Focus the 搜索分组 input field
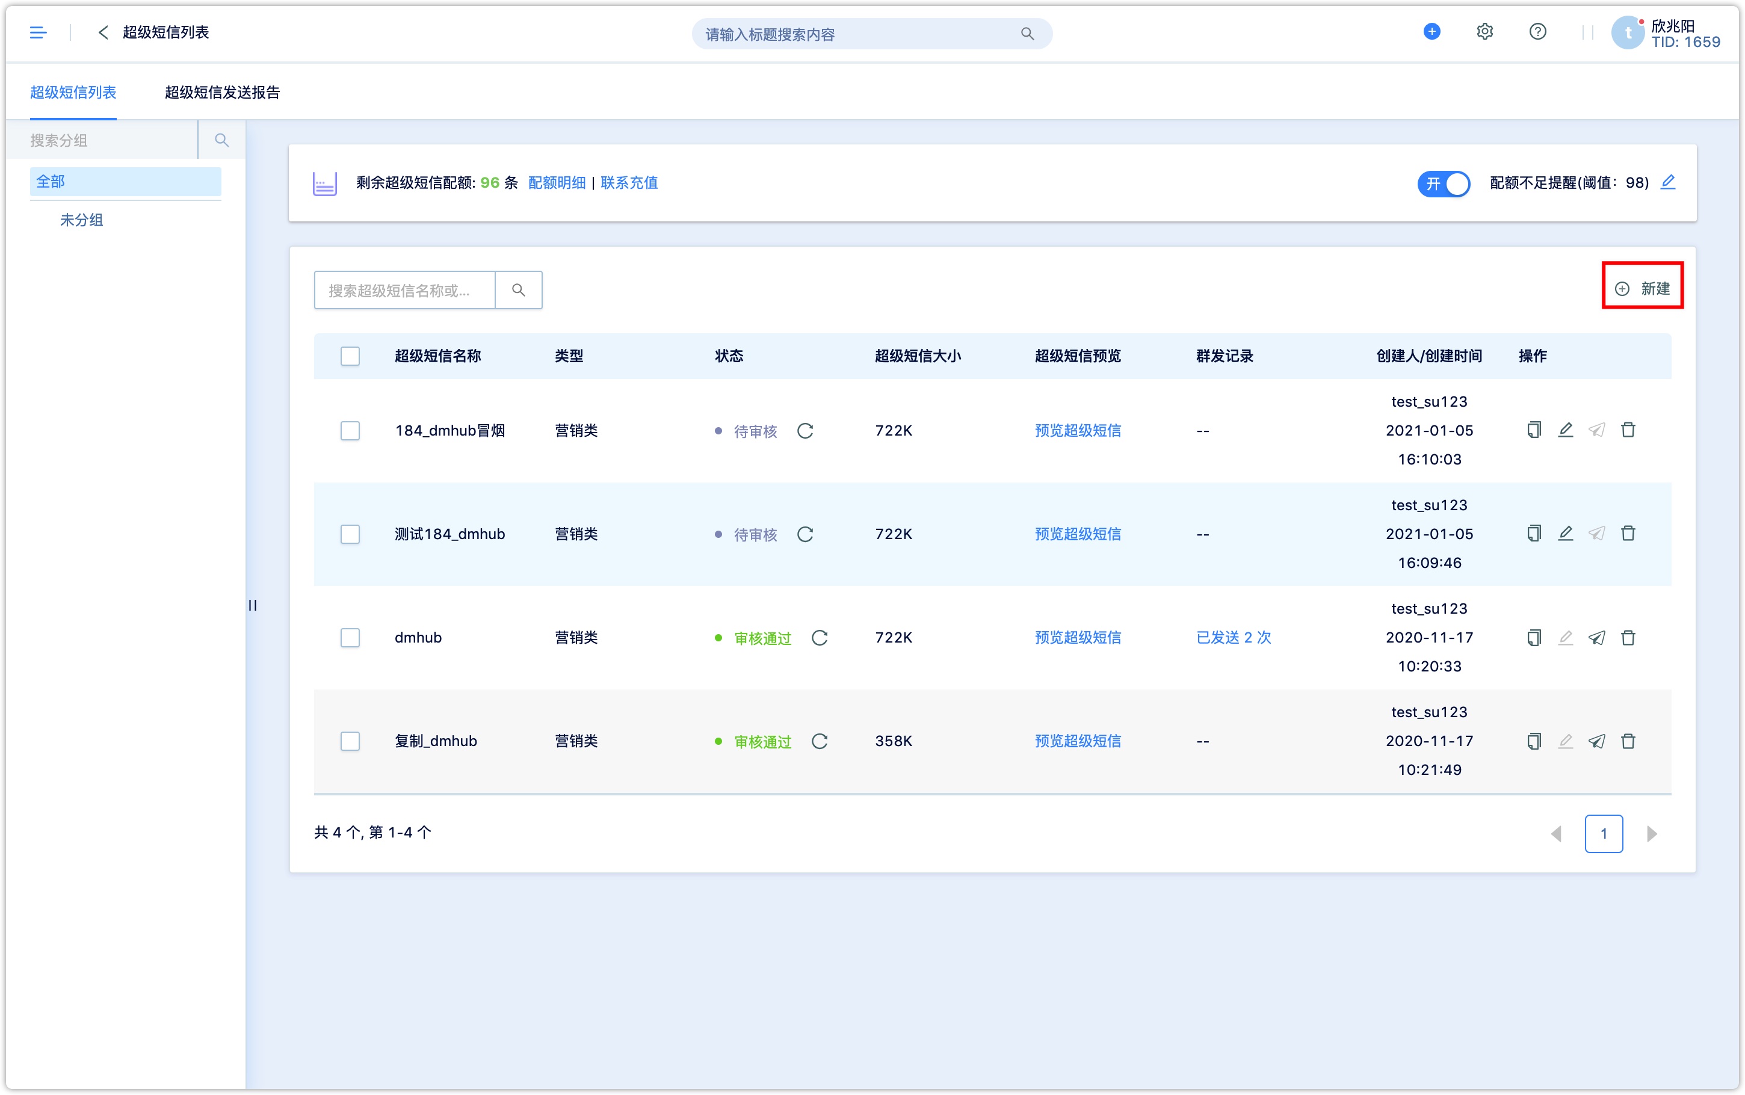1745x1095 pixels. point(101,140)
